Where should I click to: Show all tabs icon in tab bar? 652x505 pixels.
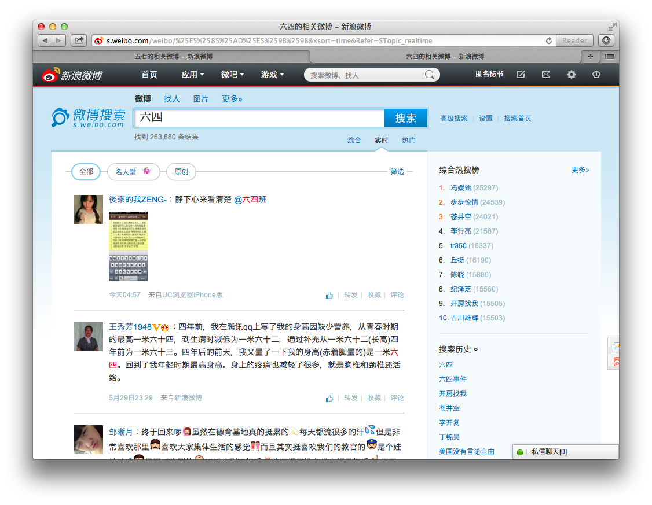[x=610, y=57]
